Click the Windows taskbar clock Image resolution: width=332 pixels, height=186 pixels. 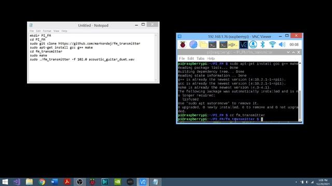(x=323, y=182)
